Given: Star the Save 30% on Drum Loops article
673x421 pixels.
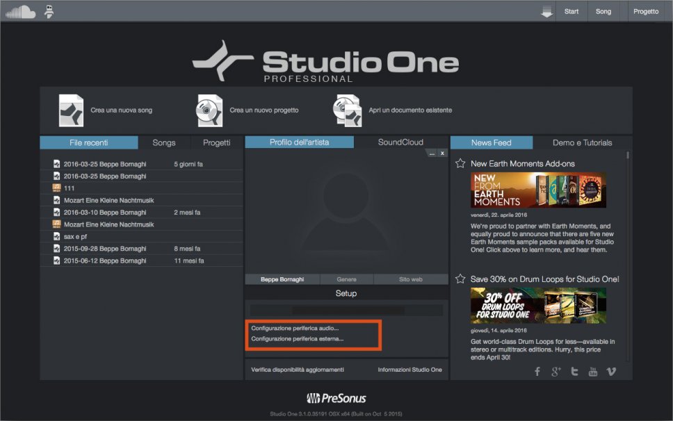Looking at the screenshot, I should (x=460, y=279).
